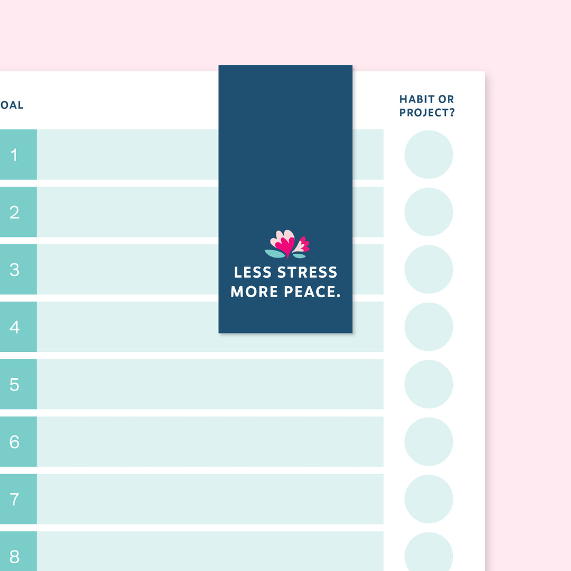Check the circle next to goal 4
This screenshot has width=571, height=571.
[428, 327]
